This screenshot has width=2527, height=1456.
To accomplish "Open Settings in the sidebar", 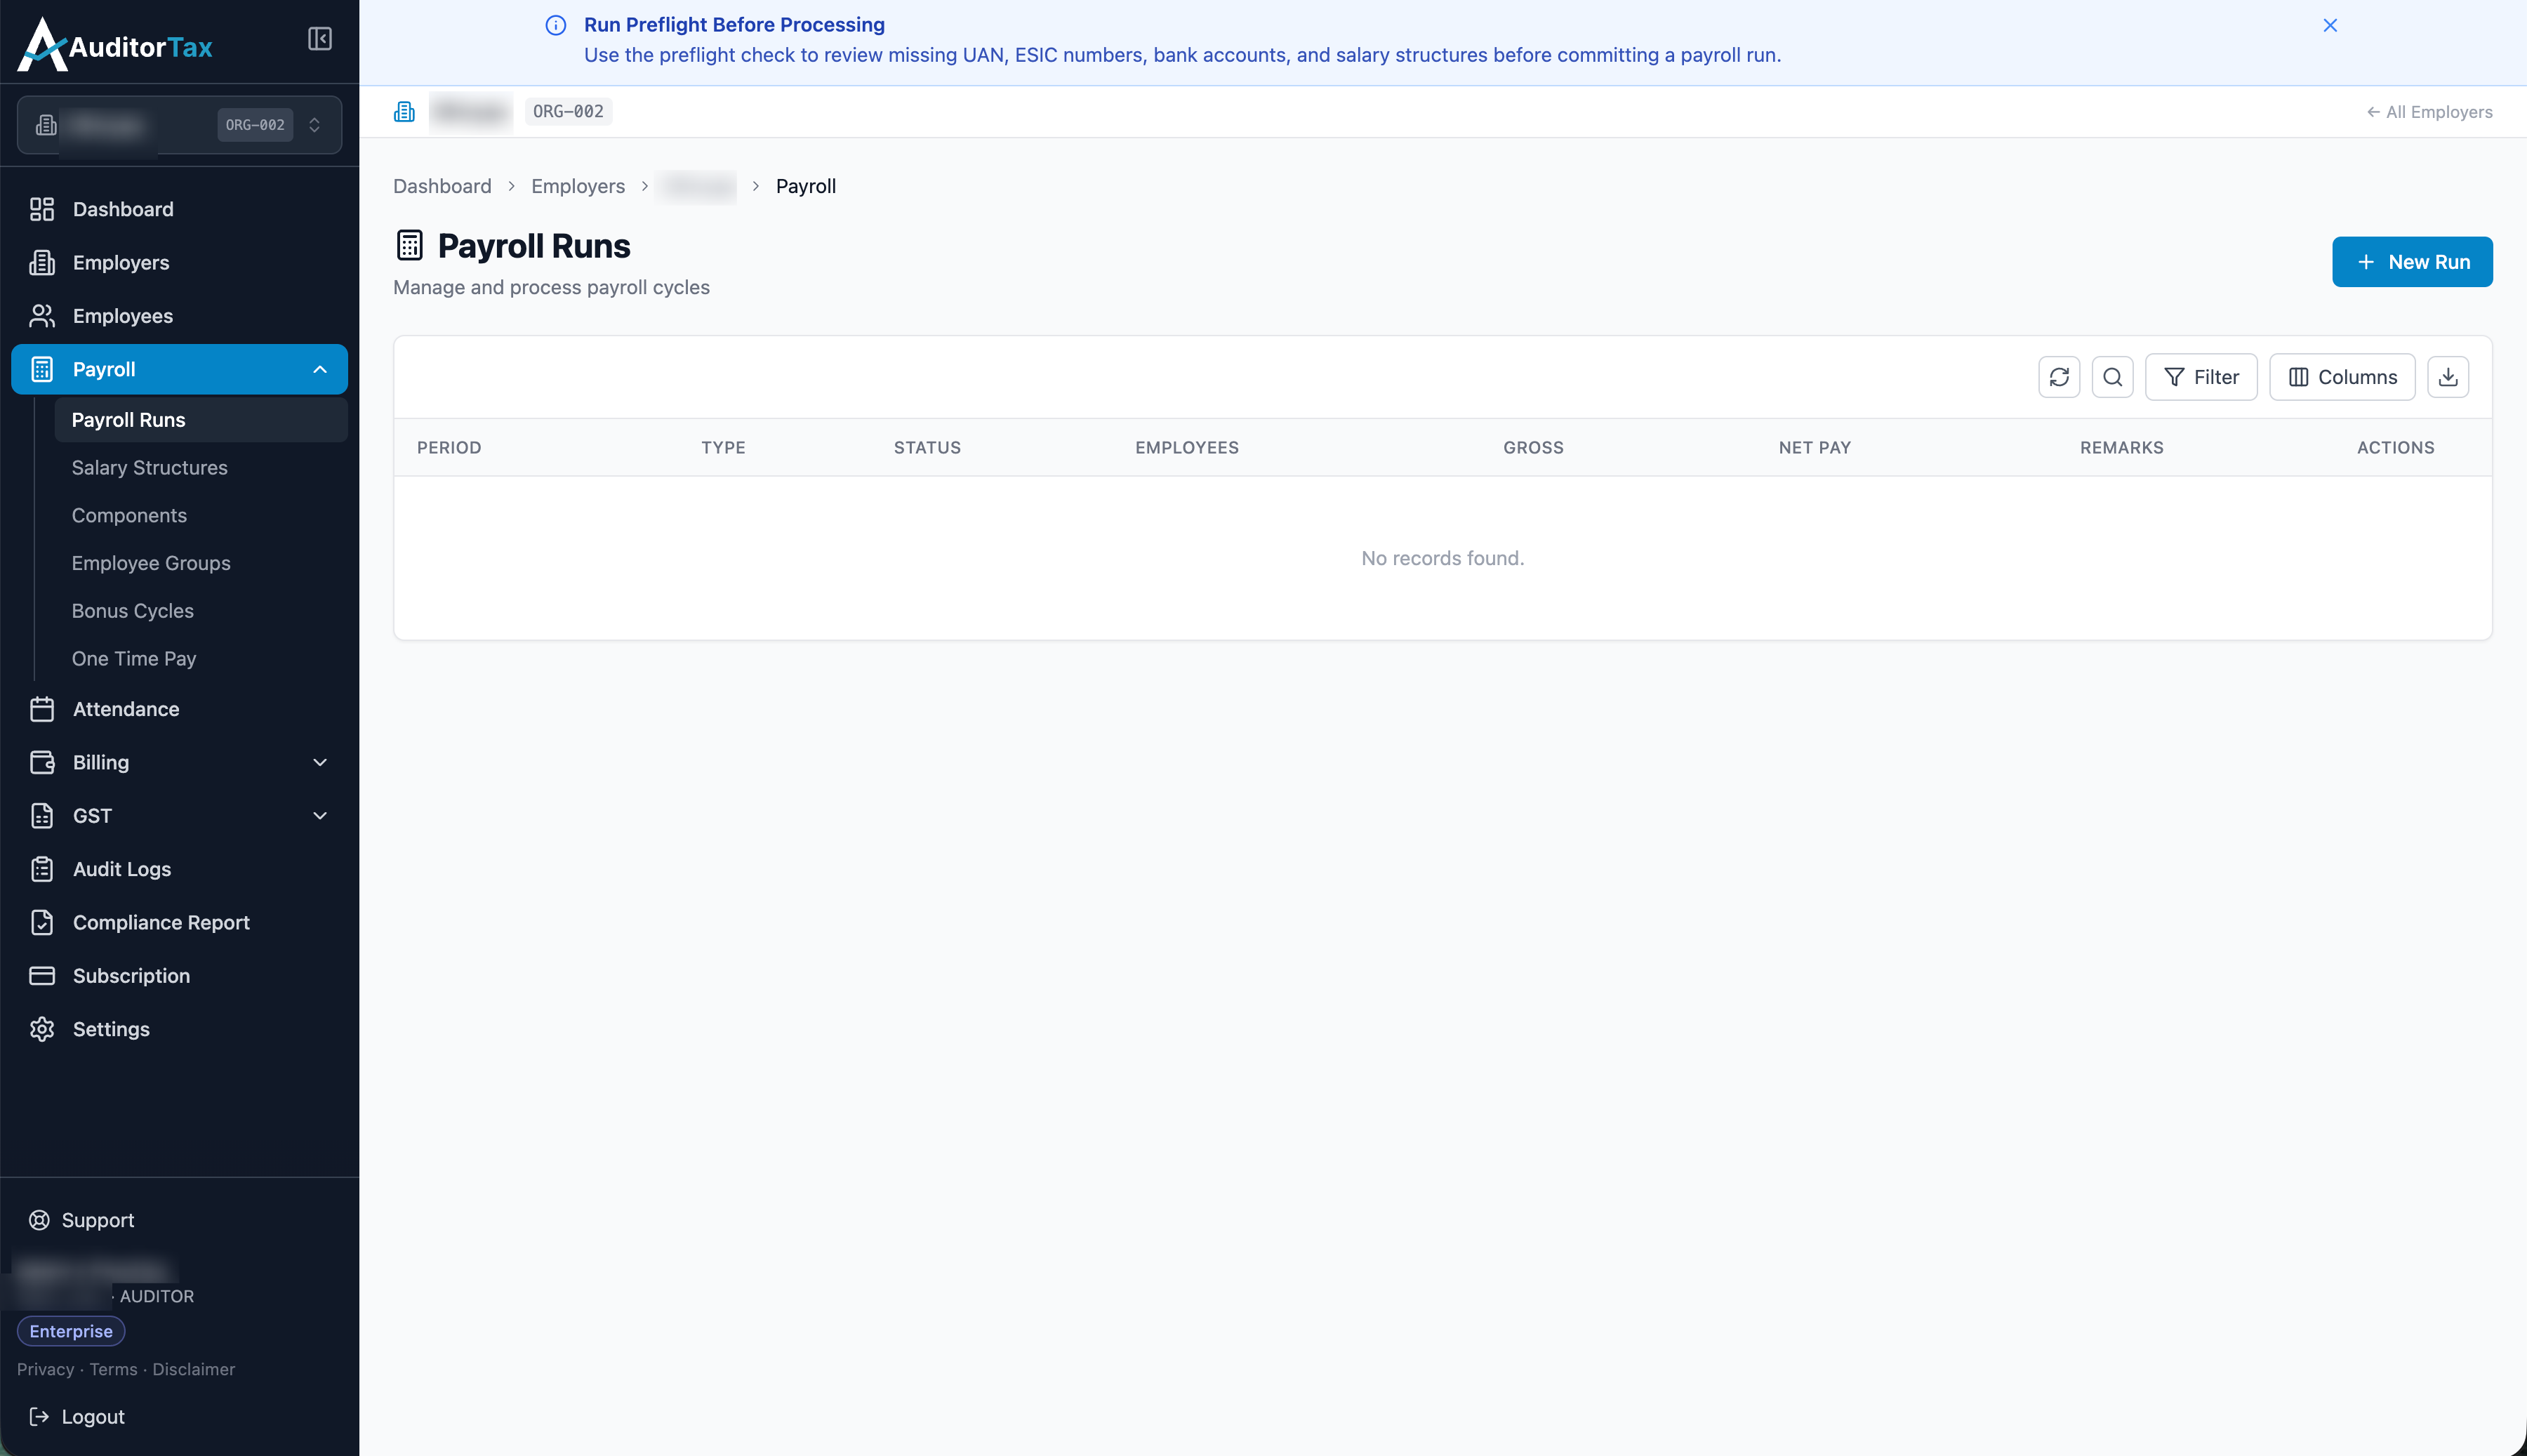I will pyautogui.click(x=180, y=1029).
